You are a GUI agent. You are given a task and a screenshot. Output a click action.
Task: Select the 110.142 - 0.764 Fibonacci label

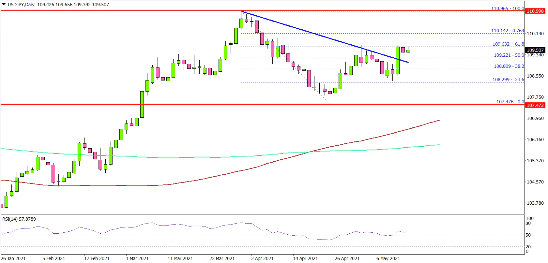coord(508,31)
